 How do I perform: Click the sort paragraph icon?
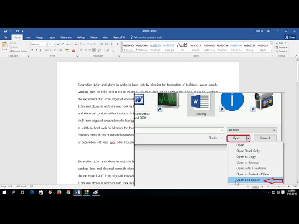pos(112,44)
